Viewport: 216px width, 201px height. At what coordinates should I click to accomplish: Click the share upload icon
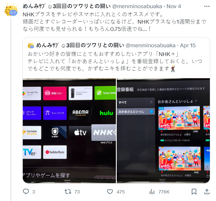[207, 191]
